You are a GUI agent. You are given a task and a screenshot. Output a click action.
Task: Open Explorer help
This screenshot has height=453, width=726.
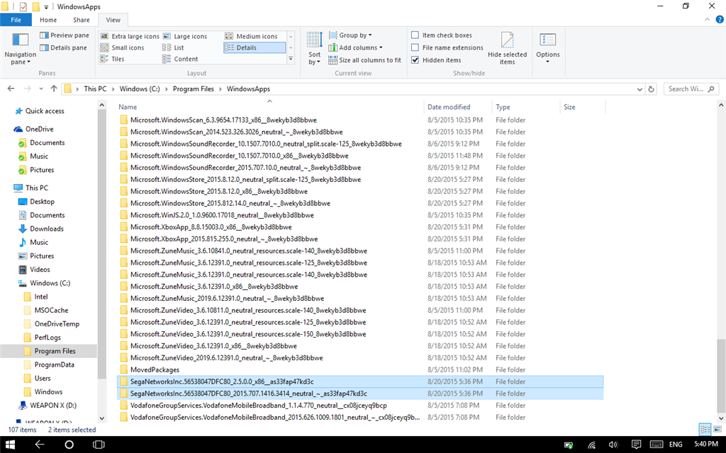tap(720, 19)
